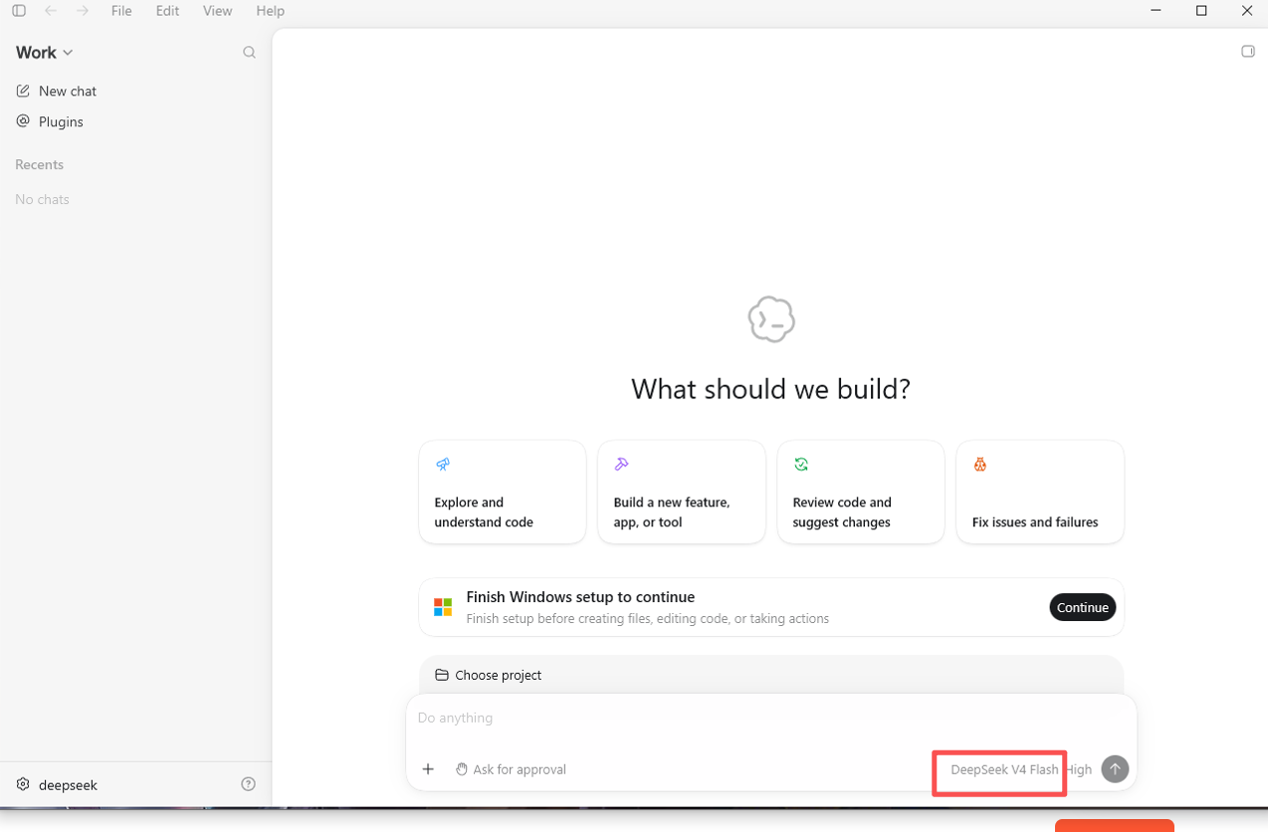Select Build a new feature card
Screen dimensions: 1268x832
tap(682, 492)
